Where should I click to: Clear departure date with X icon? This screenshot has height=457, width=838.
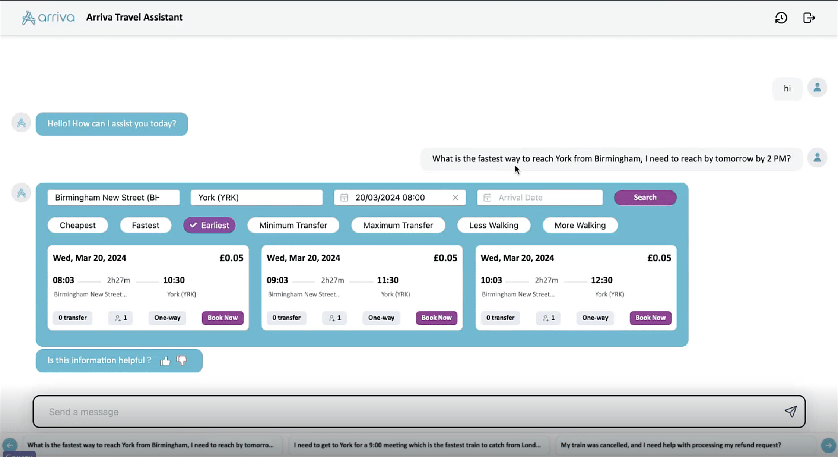(455, 198)
